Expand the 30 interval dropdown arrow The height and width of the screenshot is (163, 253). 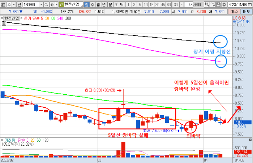click(181, 5)
